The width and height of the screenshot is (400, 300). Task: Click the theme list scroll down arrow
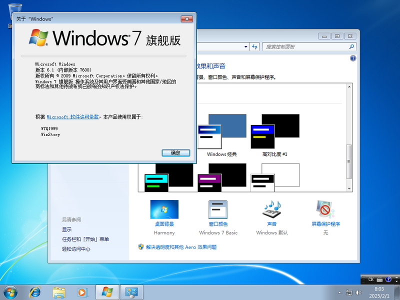point(349,188)
